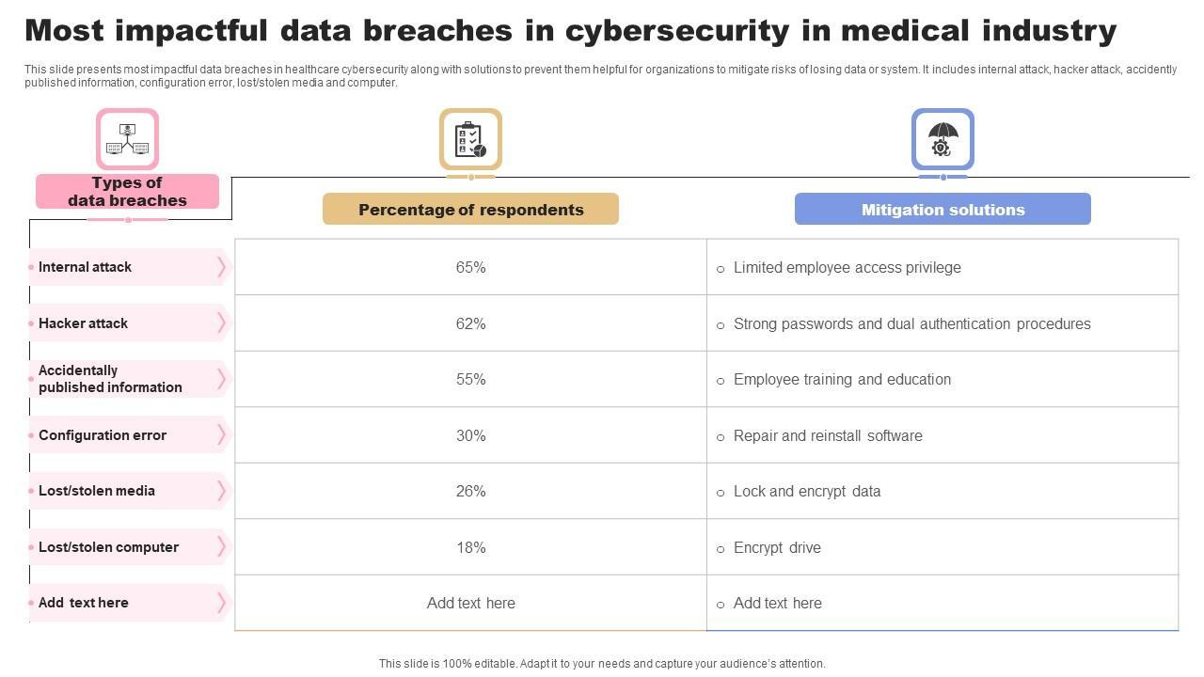This screenshot has width=1204, height=677.
Task: Click the checklist clipboard icon
Action: click(x=470, y=139)
